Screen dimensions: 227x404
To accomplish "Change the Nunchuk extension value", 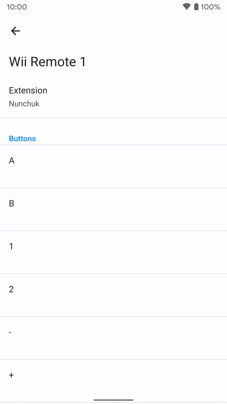I will 24,104.
